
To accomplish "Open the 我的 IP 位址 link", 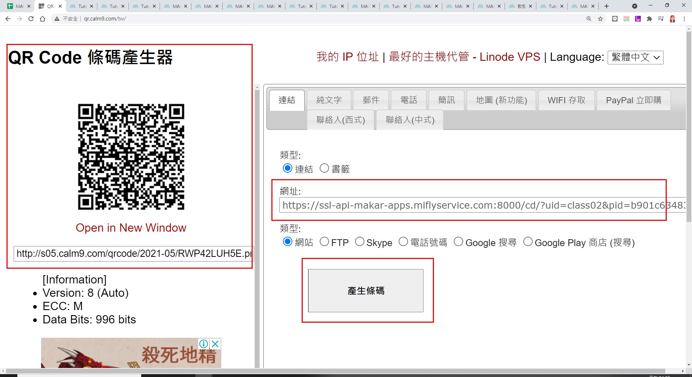I will pyautogui.click(x=347, y=57).
